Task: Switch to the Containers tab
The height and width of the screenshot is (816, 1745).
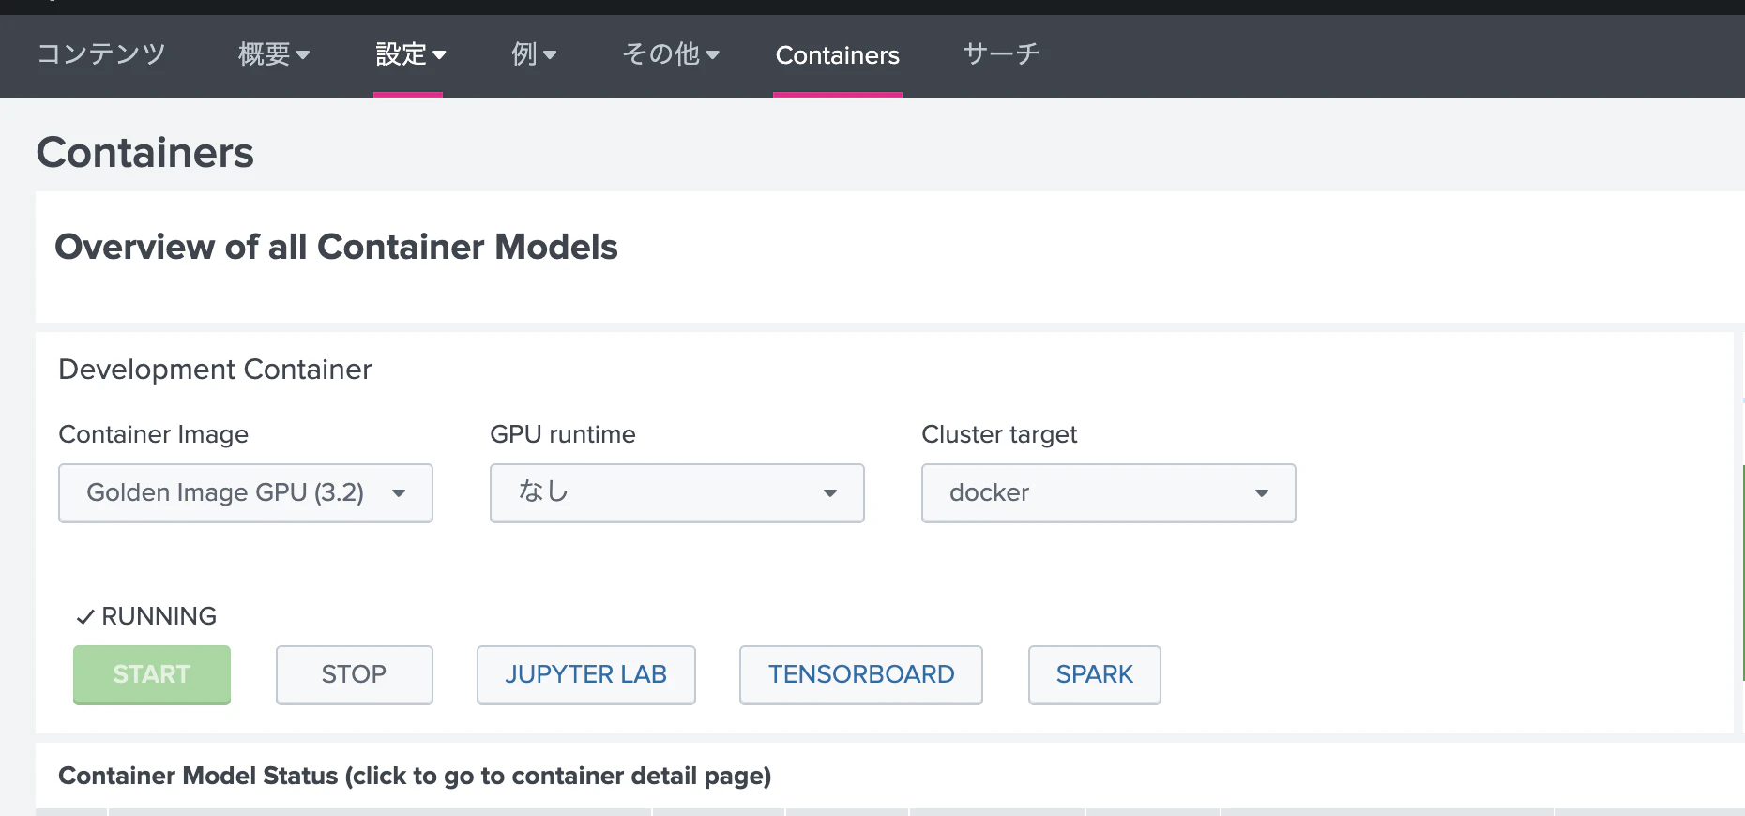Action: (837, 55)
